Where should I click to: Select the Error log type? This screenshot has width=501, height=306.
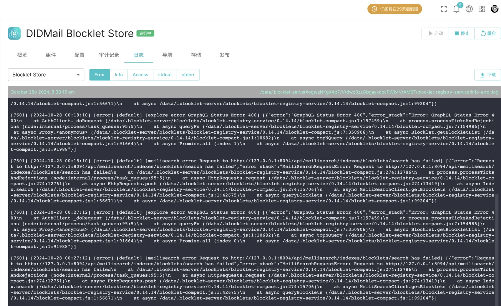pyautogui.click(x=100, y=75)
